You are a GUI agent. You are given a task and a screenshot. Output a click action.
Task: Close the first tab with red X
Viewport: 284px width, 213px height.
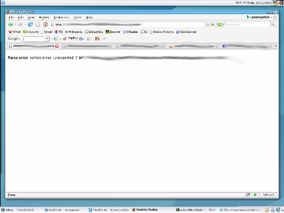[x=57, y=46]
